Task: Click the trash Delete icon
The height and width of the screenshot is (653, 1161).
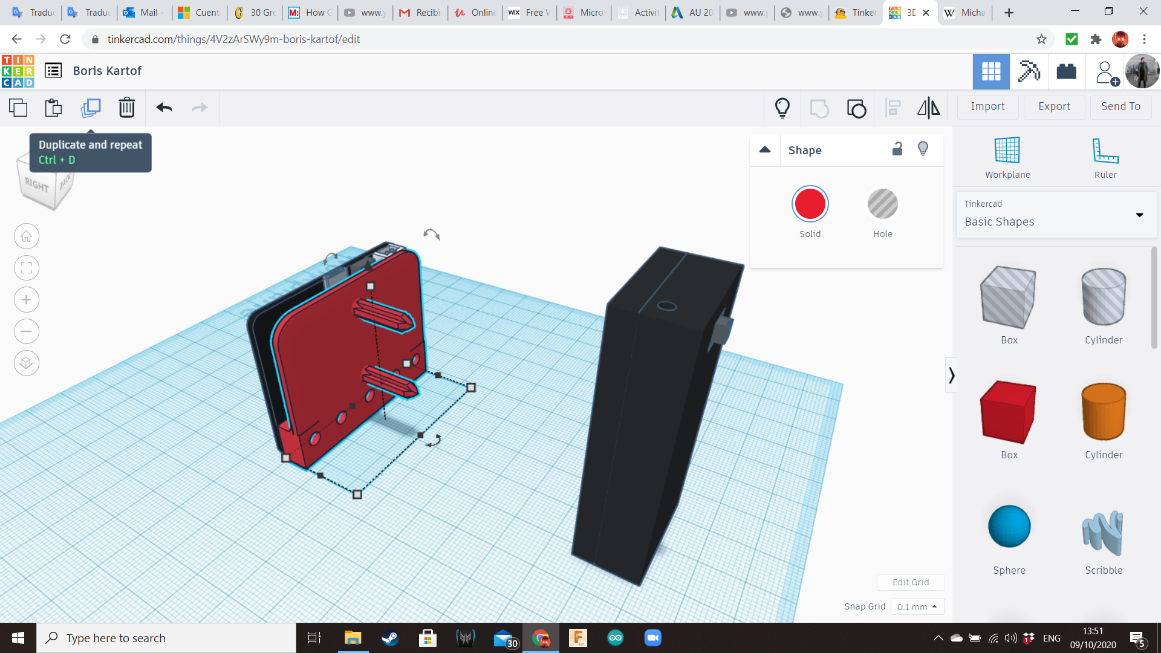Action: 127,108
